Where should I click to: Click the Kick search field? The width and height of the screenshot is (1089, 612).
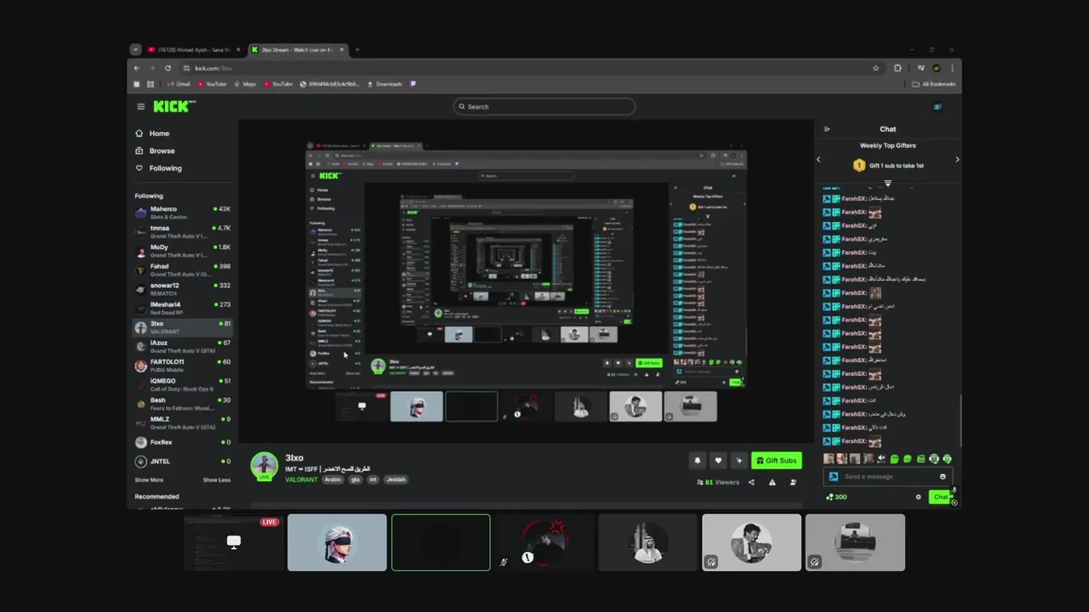544,106
